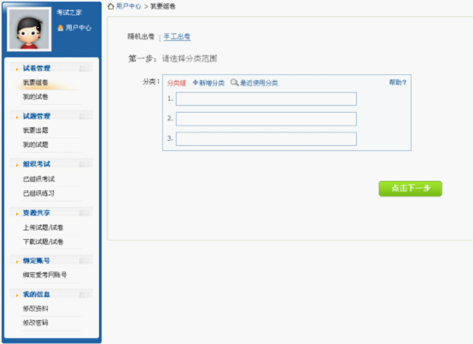Select the 分类组 tab
Screen dimensions: 473x344
click(177, 83)
